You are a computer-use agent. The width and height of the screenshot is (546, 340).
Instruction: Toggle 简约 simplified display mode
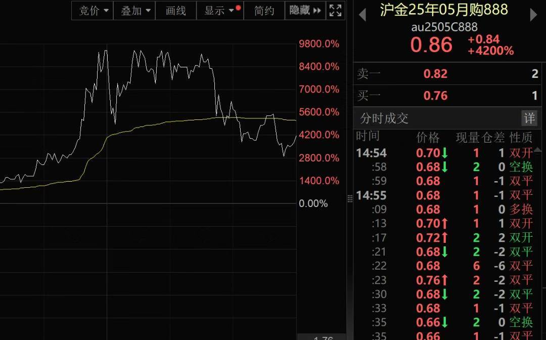264,10
